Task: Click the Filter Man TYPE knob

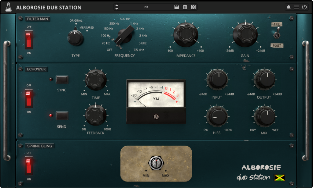Action: point(75,37)
